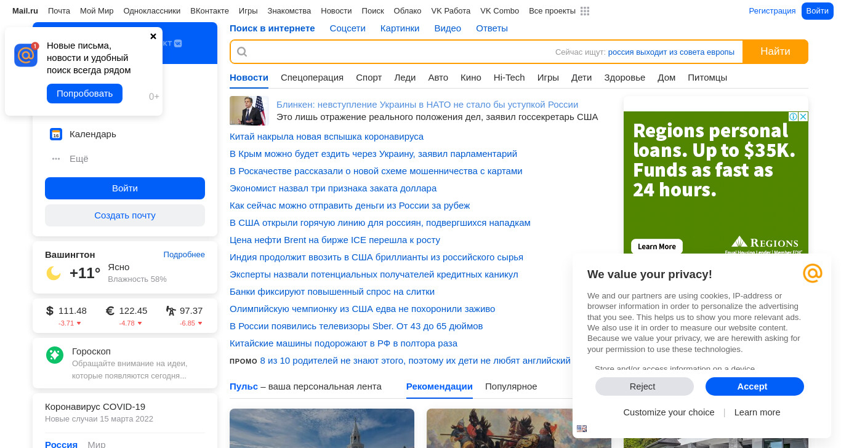Click the magnifier icon in search box

coord(242,52)
